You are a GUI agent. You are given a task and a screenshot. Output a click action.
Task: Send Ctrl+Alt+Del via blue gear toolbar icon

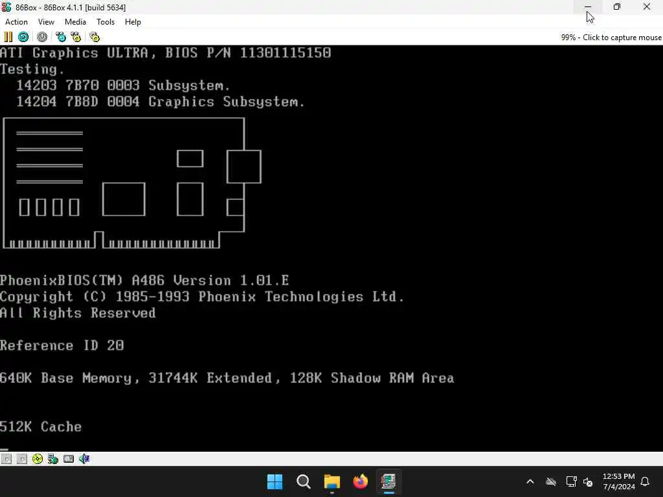pos(61,37)
